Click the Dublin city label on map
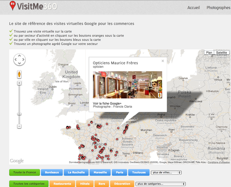The height and width of the screenshot is (187, 231). pos(53,87)
